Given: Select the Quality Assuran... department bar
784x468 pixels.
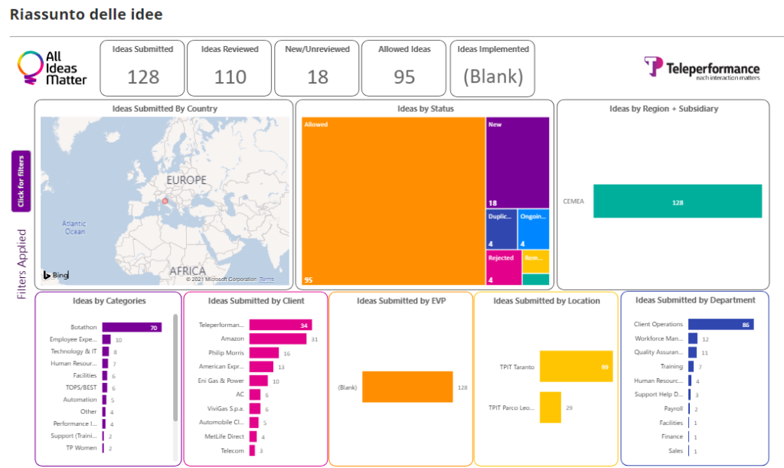Looking at the screenshot, I should coord(692,352).
